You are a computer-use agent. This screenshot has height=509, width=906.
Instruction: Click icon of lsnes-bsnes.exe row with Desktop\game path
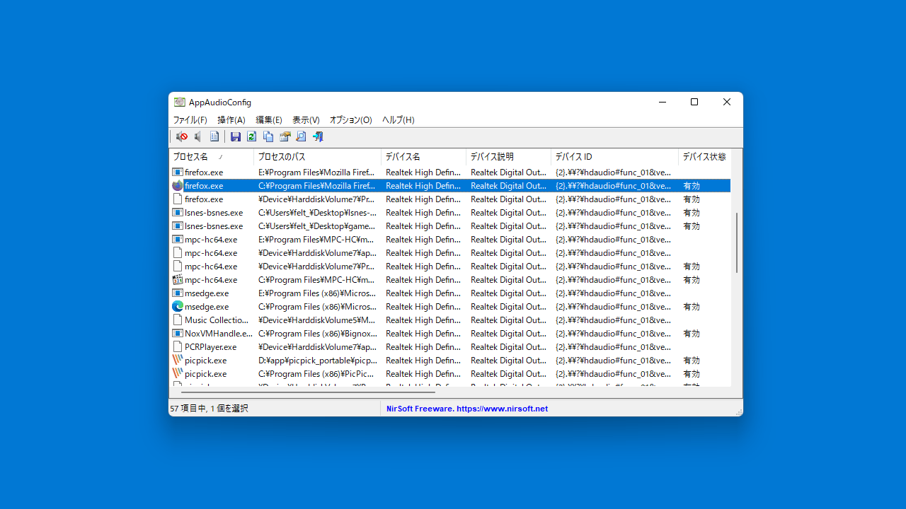[x=178, y=226]
